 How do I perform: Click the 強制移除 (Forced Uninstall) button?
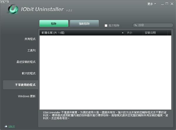pyautogui.click(x=84, y=23)
